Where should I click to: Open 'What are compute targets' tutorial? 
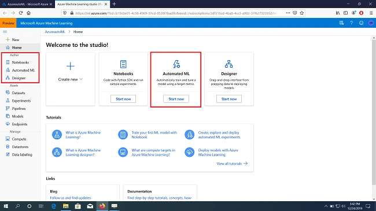(153, 152)
